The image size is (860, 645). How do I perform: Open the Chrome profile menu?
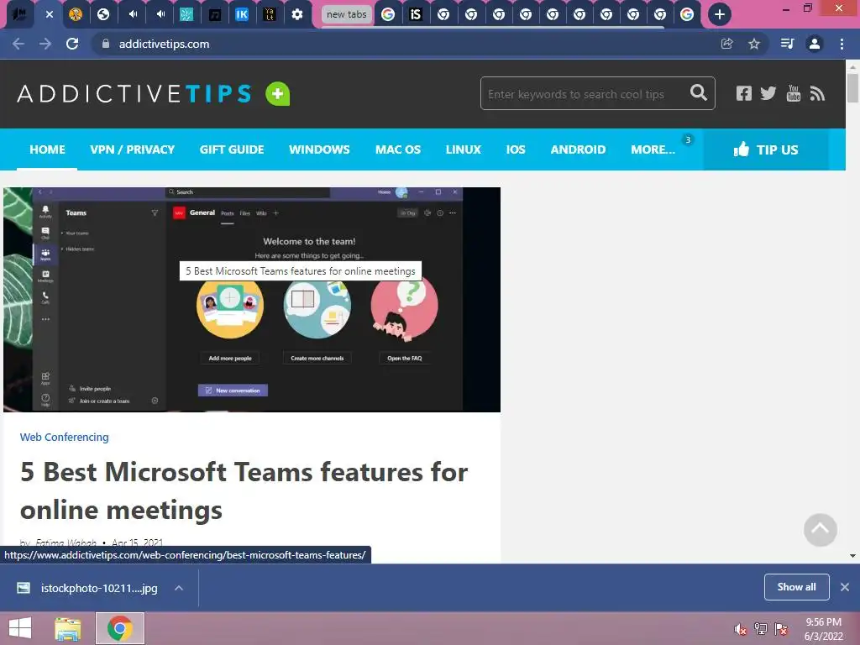coord(815,44)
